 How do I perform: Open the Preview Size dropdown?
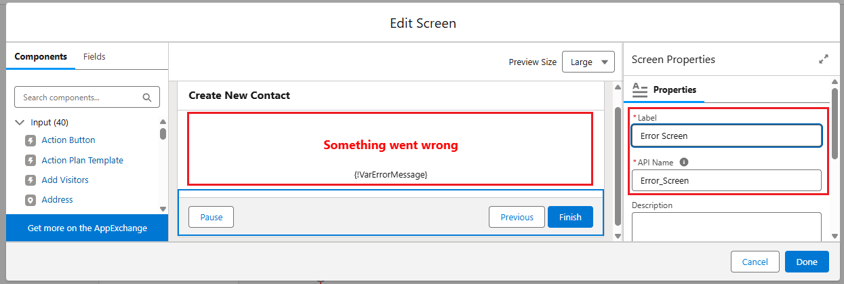tap(588, 62)
